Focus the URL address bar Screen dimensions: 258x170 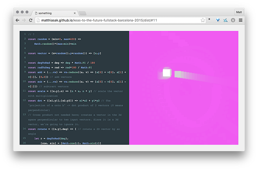tap(120, 20)
